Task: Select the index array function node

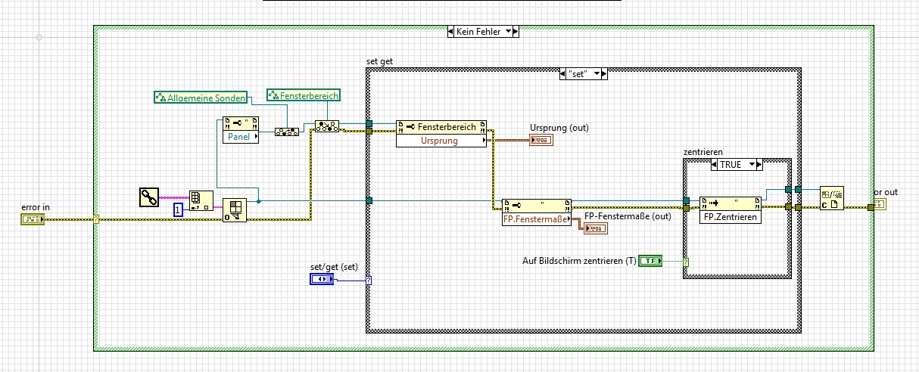Action: point(201,200)
